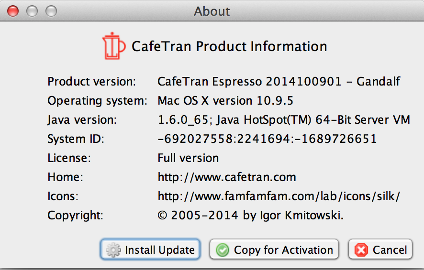Click the zoom button in title bar
This screenshot has height=270, width=424.
click(x=50, y=11)
